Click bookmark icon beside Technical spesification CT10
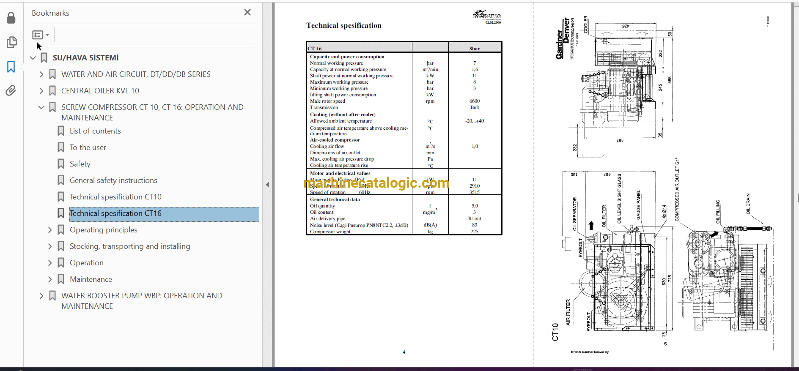 coord(61,197)
